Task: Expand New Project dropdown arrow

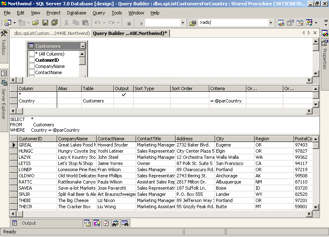Action: [14, 23]
